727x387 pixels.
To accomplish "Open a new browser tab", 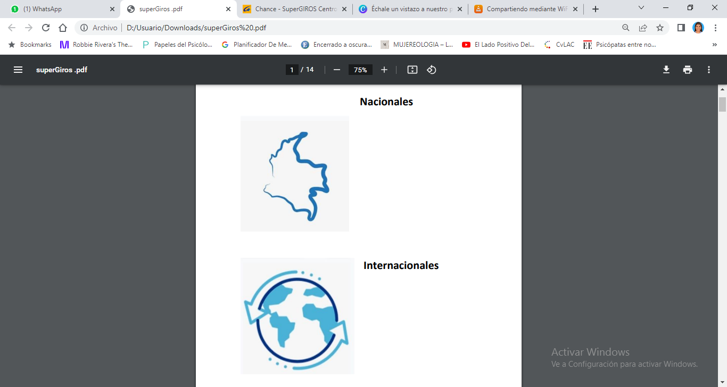I will pos(596,9).
